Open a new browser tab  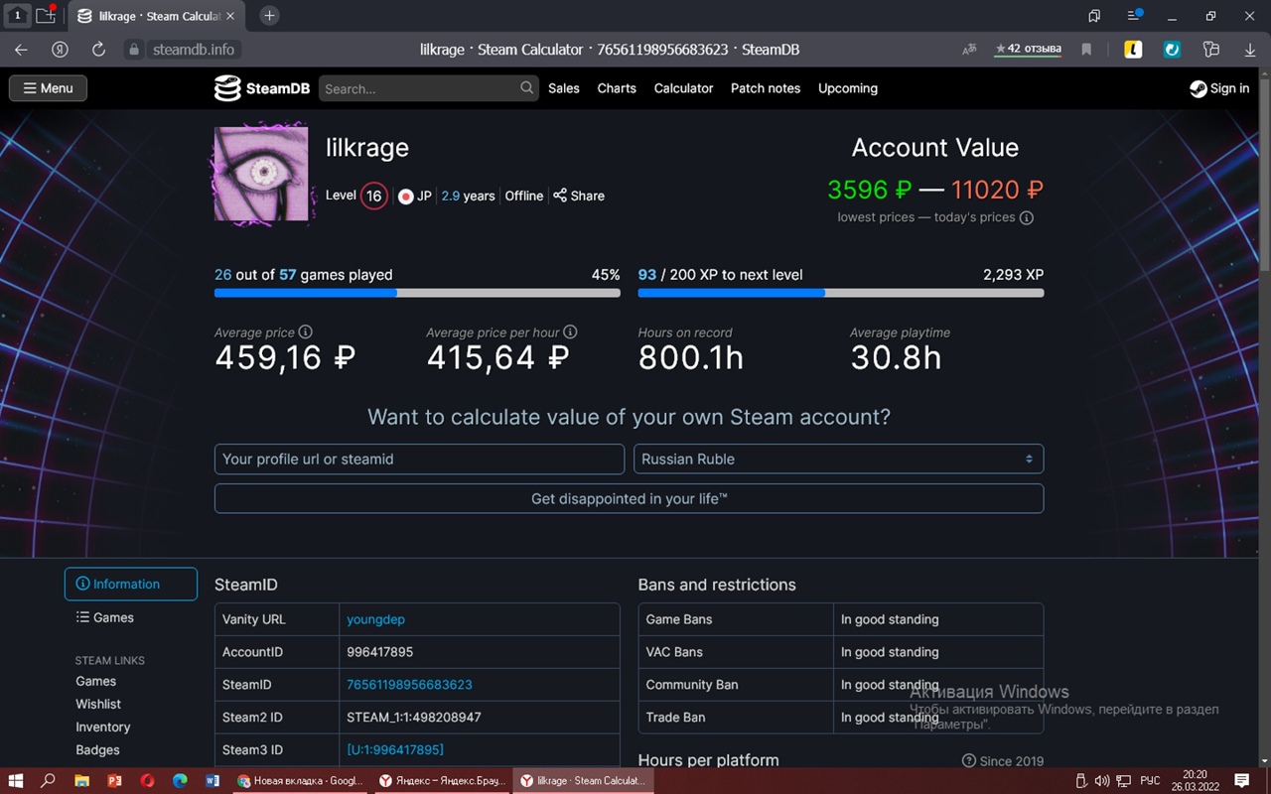click(x=269, y=16)
